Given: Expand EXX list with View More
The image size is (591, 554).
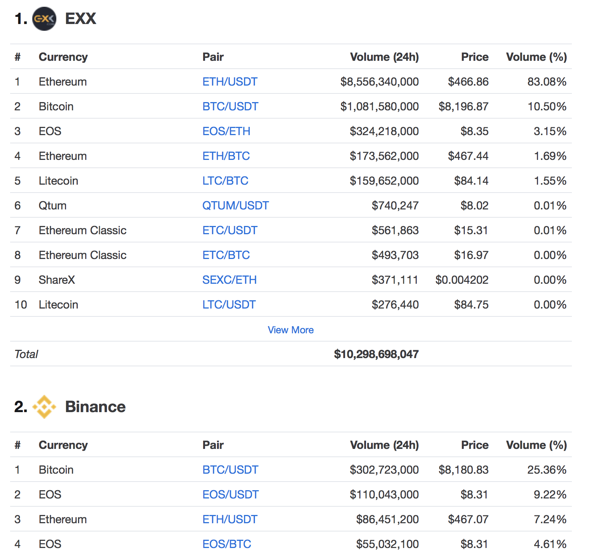Looking at the screenshot, I should click(x=291, y=330).
